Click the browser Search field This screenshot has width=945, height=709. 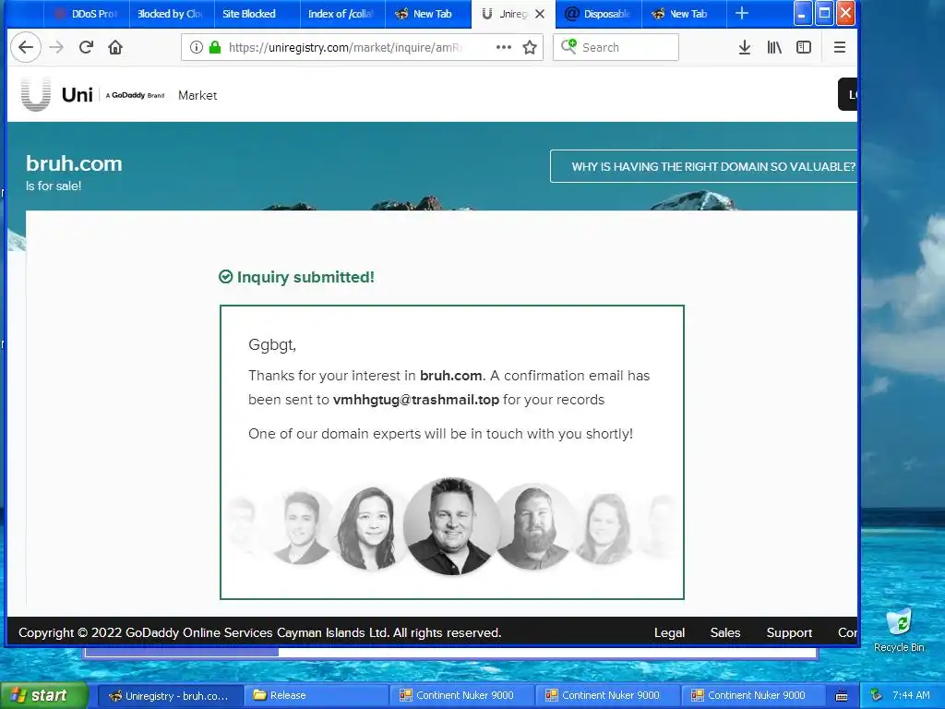(x=616, y=47)
